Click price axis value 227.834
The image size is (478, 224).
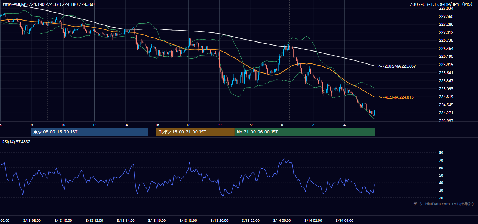coord(446,8)
